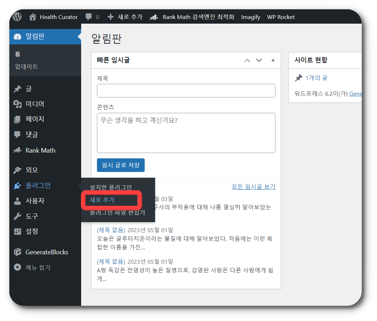Select the 플러그인 plug icon
This screenshot has height=321, width=377.
click(x=18, y=185)
